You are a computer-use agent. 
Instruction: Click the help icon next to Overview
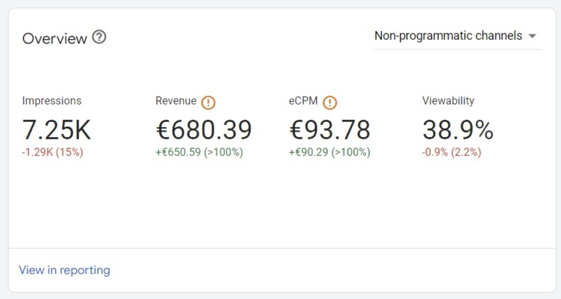(x=99, y=37)
